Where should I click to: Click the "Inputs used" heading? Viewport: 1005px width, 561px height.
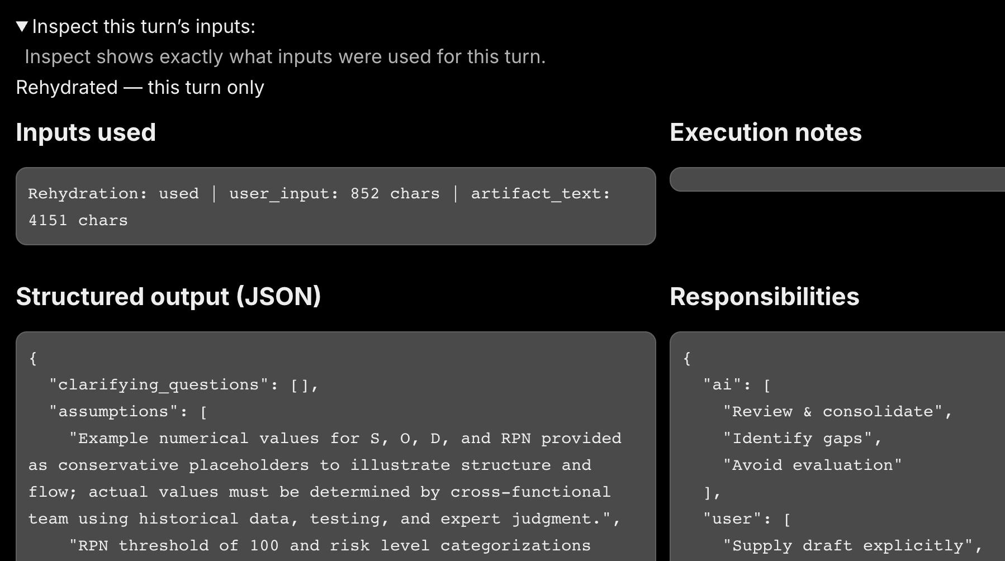[86, 132]
